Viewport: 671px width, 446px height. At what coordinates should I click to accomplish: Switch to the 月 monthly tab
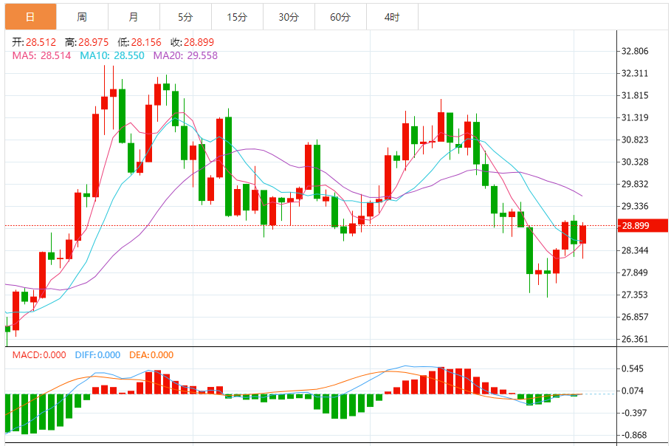tap(134, 17)
